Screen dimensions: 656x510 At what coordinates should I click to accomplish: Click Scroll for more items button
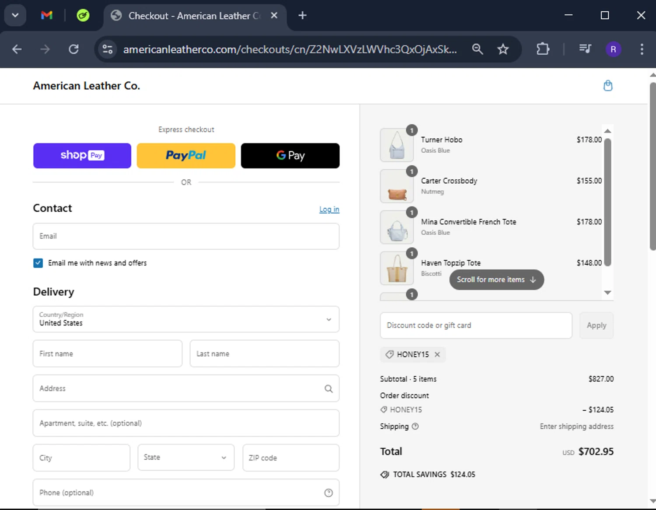coord(496,279)
